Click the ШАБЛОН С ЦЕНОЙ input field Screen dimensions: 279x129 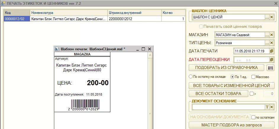[x=228, y=17]
